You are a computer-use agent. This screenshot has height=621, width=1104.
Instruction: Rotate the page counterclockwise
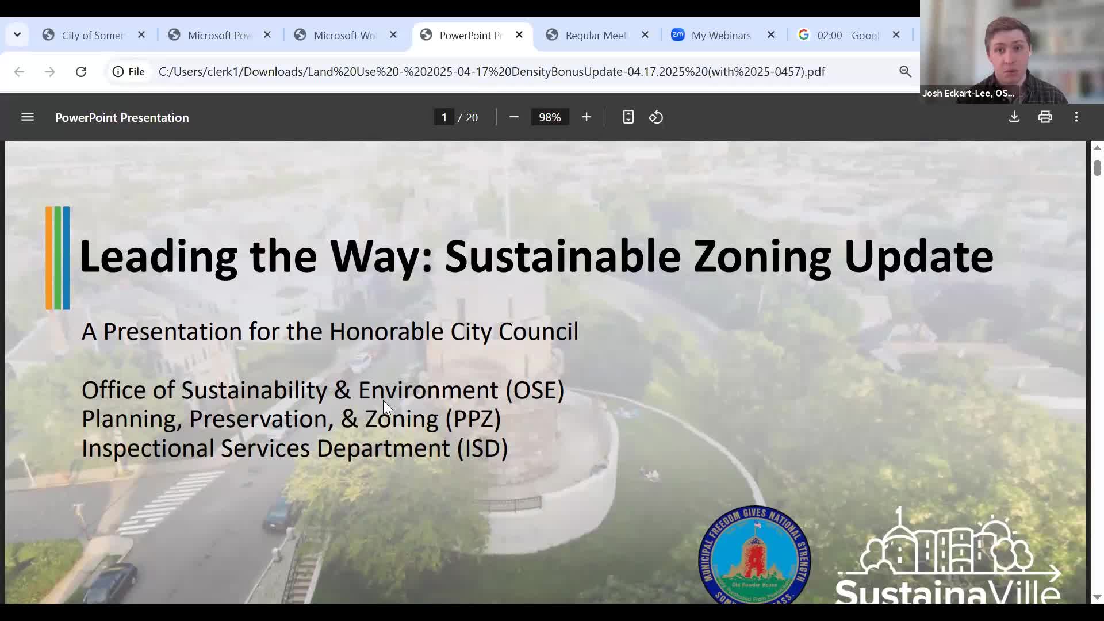click(656, 117)
